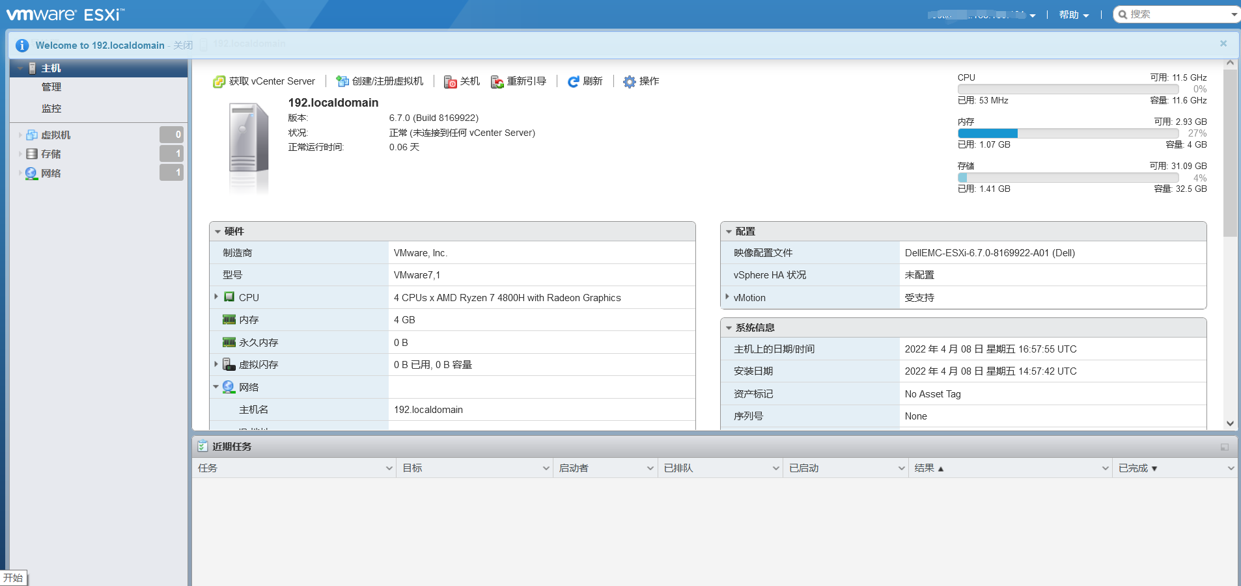Click the VMware ESXi logo
Screen dimensions: 1241x586
pos(65,14)
